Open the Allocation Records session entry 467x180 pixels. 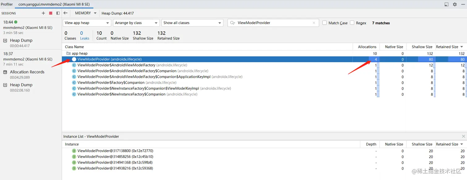point(27,72)
